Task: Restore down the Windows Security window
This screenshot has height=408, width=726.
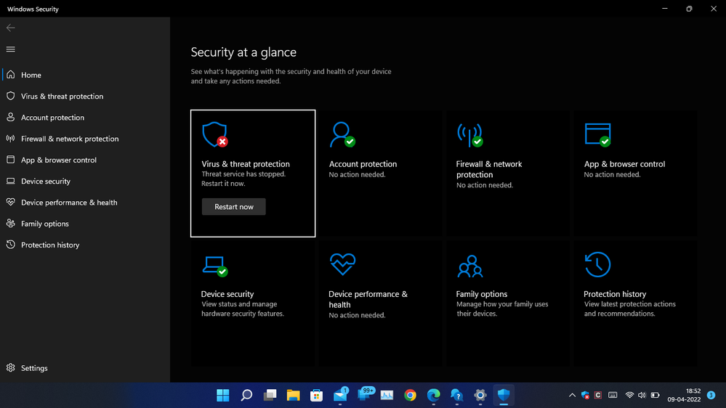Action: pyautogui.click(x=690, y=8)
